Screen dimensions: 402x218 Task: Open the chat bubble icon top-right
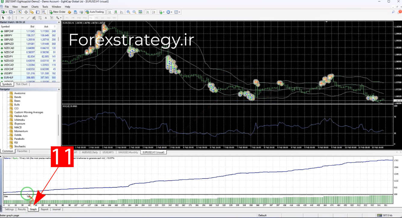pyautogui.click(x=400, y=12)
